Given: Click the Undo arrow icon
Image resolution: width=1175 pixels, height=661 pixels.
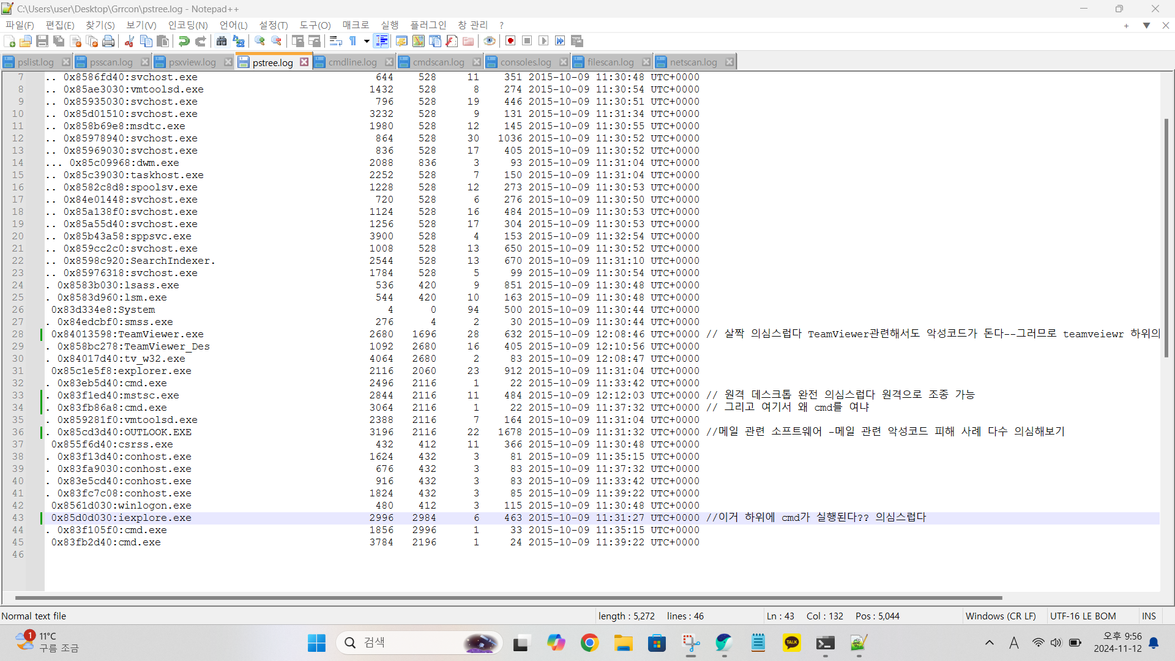Looking at the screenshot, I should 184,41.
